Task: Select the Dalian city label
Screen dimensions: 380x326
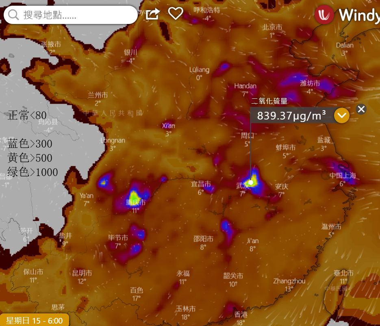Action: 345,45
